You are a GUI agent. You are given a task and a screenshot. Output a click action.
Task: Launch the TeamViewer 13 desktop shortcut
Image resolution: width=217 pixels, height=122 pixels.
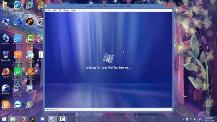[x=18, y=107]
